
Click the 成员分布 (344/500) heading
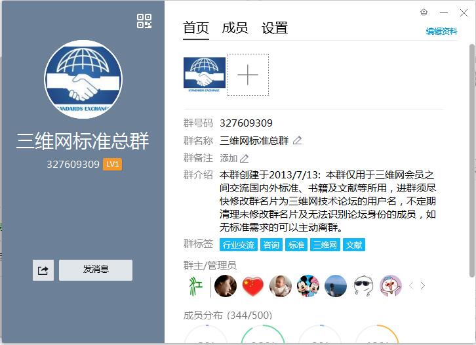point(228,315)
